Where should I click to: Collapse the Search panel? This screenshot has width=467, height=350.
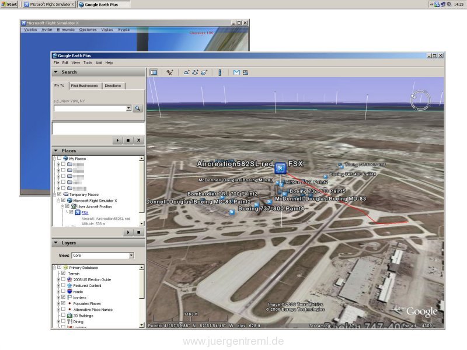click(x=55, y=72)
